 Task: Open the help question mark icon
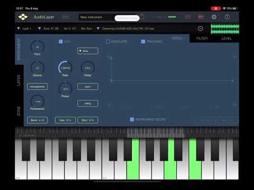coord(227,17)
